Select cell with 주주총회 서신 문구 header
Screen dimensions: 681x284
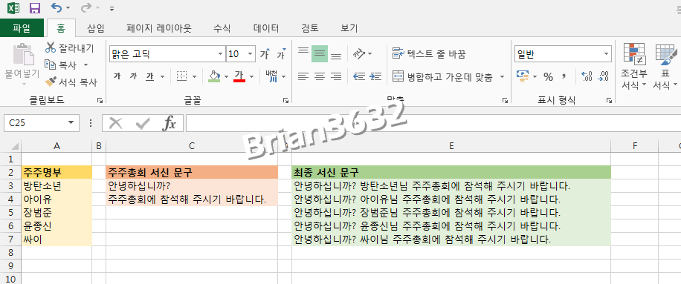[x=192, y=172]
